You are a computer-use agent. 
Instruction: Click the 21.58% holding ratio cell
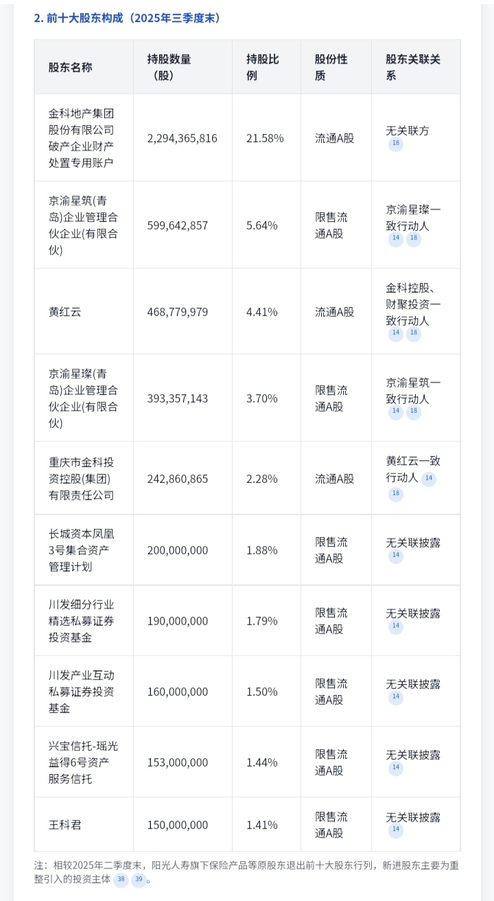265,138
